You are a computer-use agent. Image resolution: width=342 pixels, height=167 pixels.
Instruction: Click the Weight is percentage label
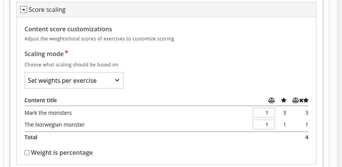62,153
